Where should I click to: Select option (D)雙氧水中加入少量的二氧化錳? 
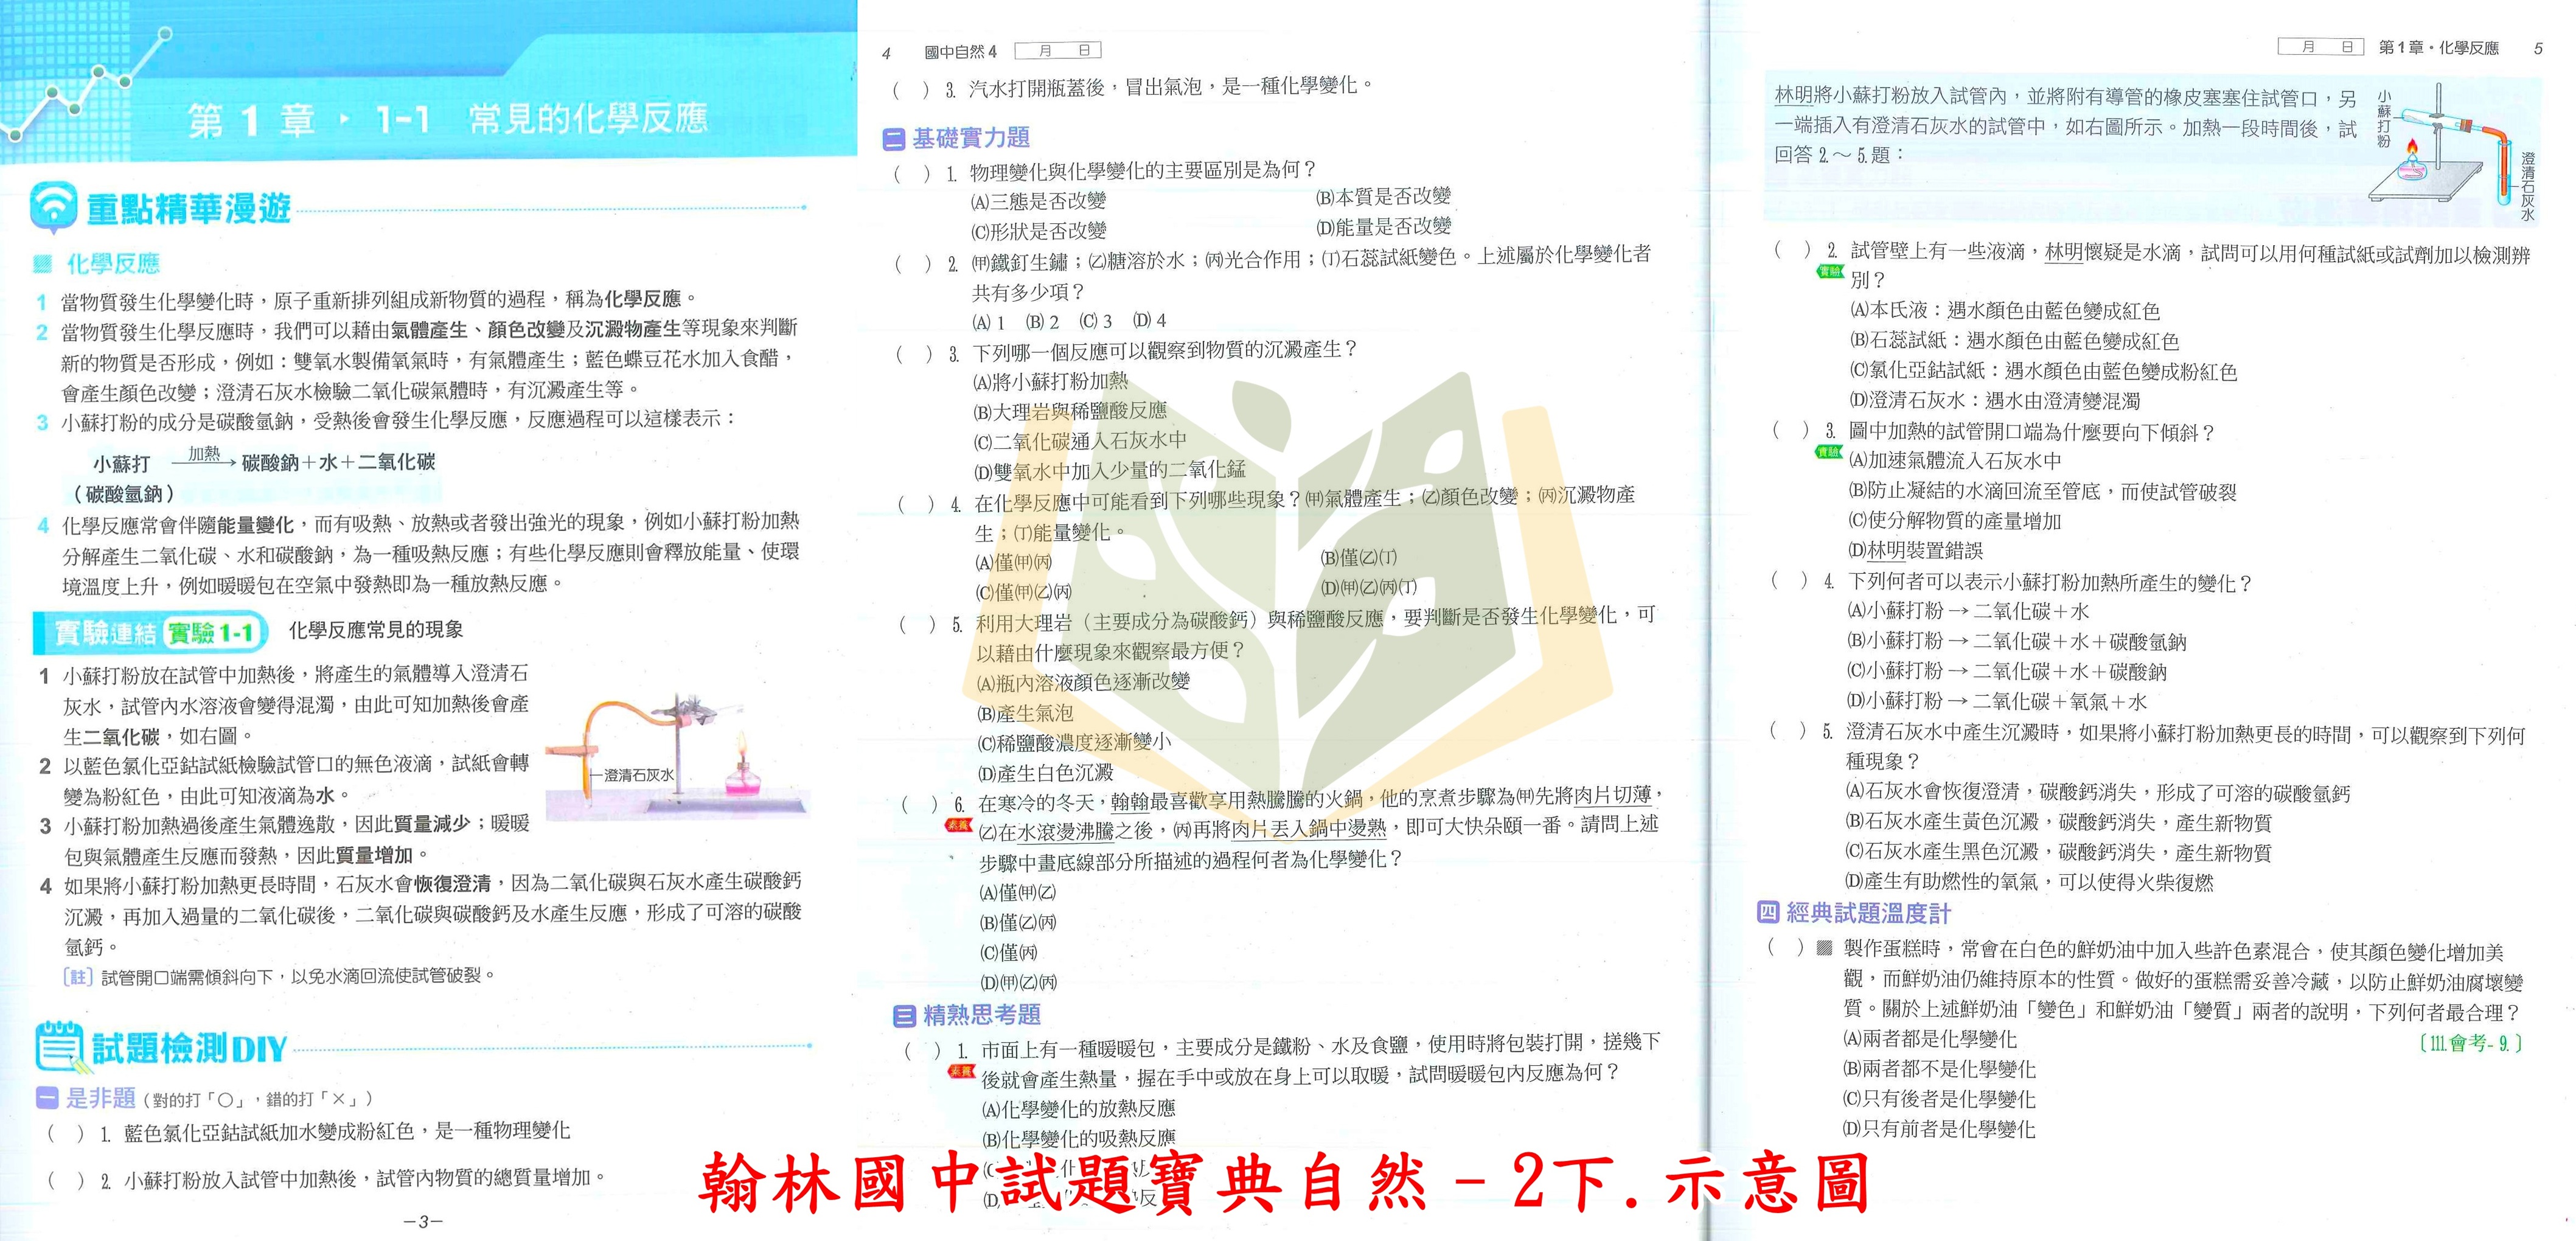[1110, 471]
